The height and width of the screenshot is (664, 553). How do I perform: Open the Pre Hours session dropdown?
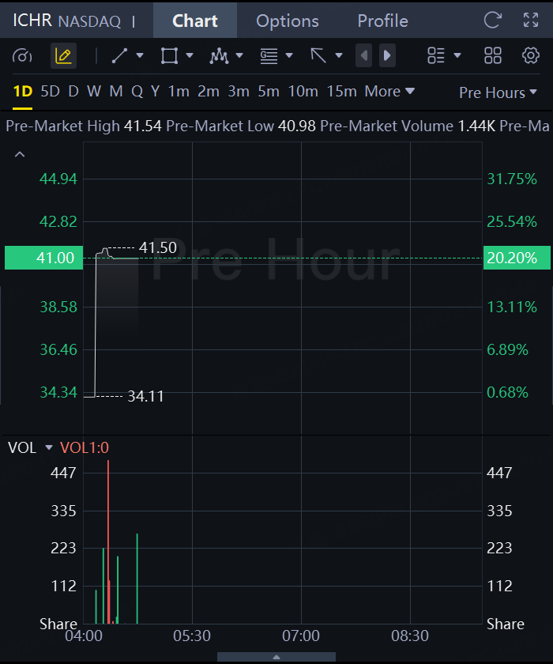(x=498, y=92)
